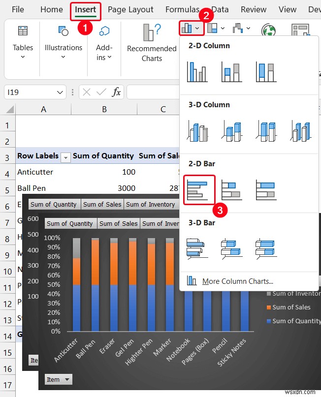Click Sum of Inventory field button on back chart

[151, 204]
